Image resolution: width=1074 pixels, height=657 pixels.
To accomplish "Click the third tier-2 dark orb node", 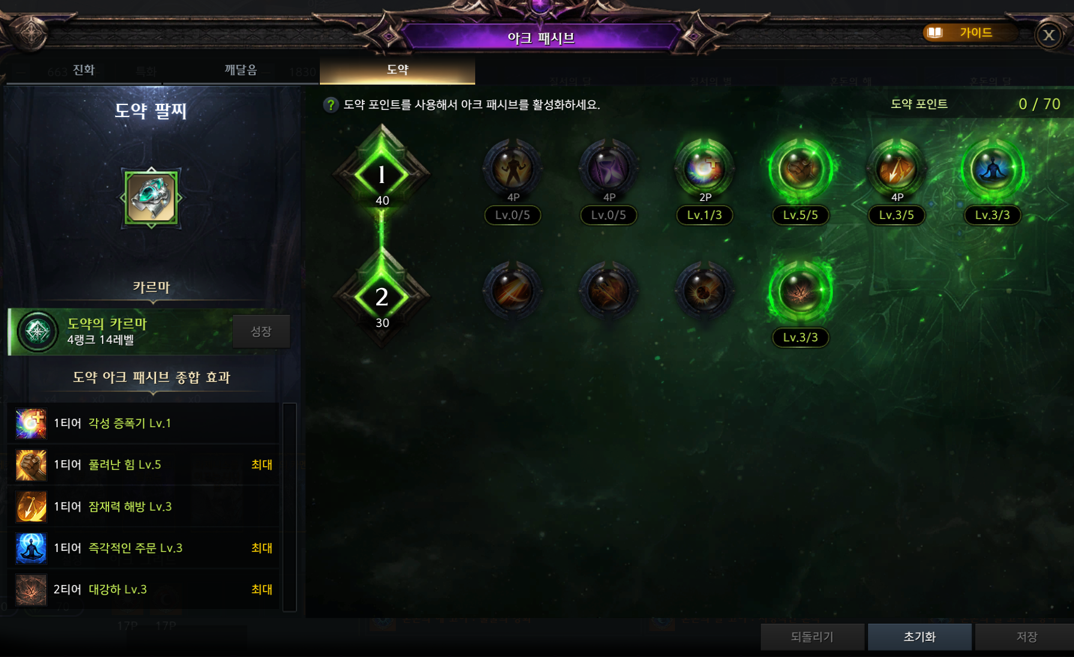I will point(704,292).
